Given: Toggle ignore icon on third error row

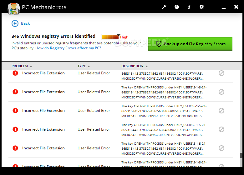Looking at the screenshot, I should [x=221, y=111].
